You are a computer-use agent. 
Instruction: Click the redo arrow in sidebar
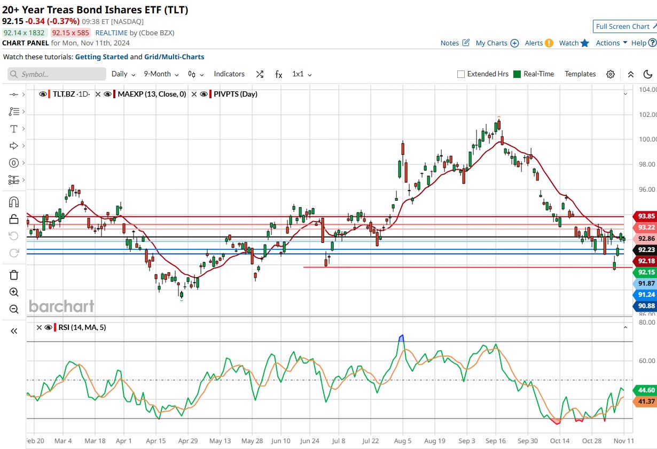(14, 253)
